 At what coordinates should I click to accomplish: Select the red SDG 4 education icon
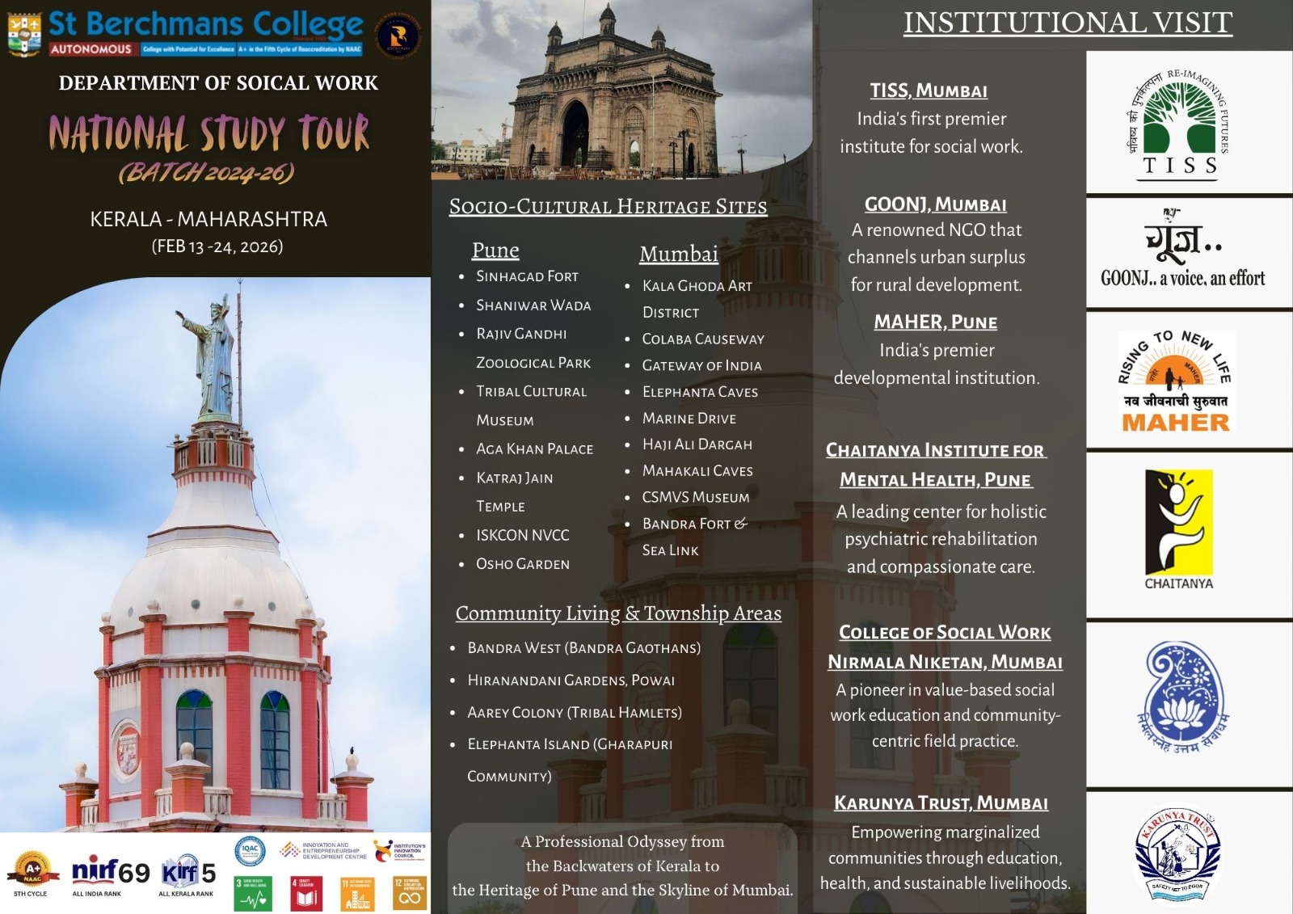(305, 894)
